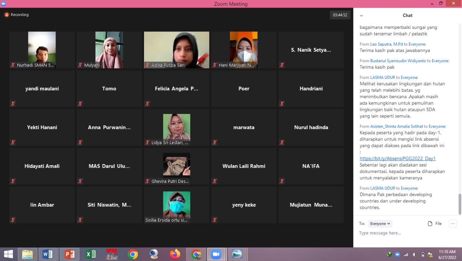Click Zoom icon in system tray

[397, 254]
